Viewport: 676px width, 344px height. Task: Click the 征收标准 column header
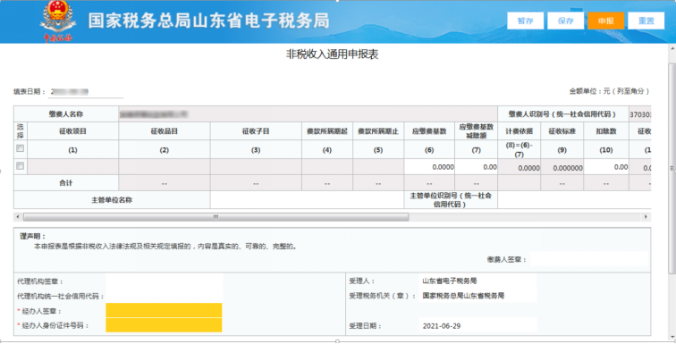coord(562,130)
